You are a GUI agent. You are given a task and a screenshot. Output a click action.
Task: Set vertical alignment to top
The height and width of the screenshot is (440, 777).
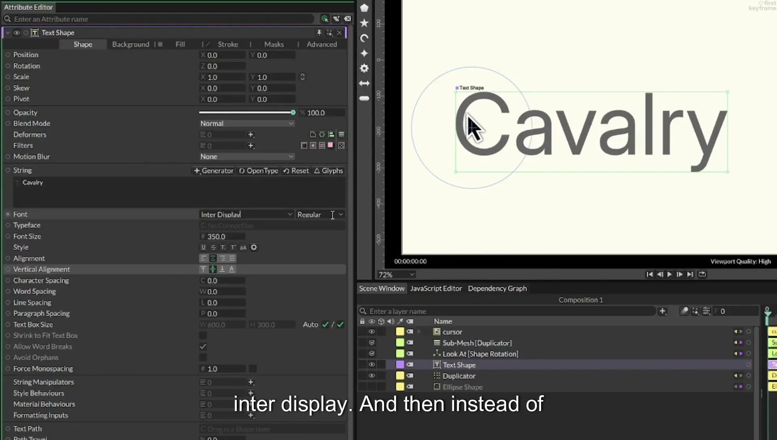coord(203,269)
